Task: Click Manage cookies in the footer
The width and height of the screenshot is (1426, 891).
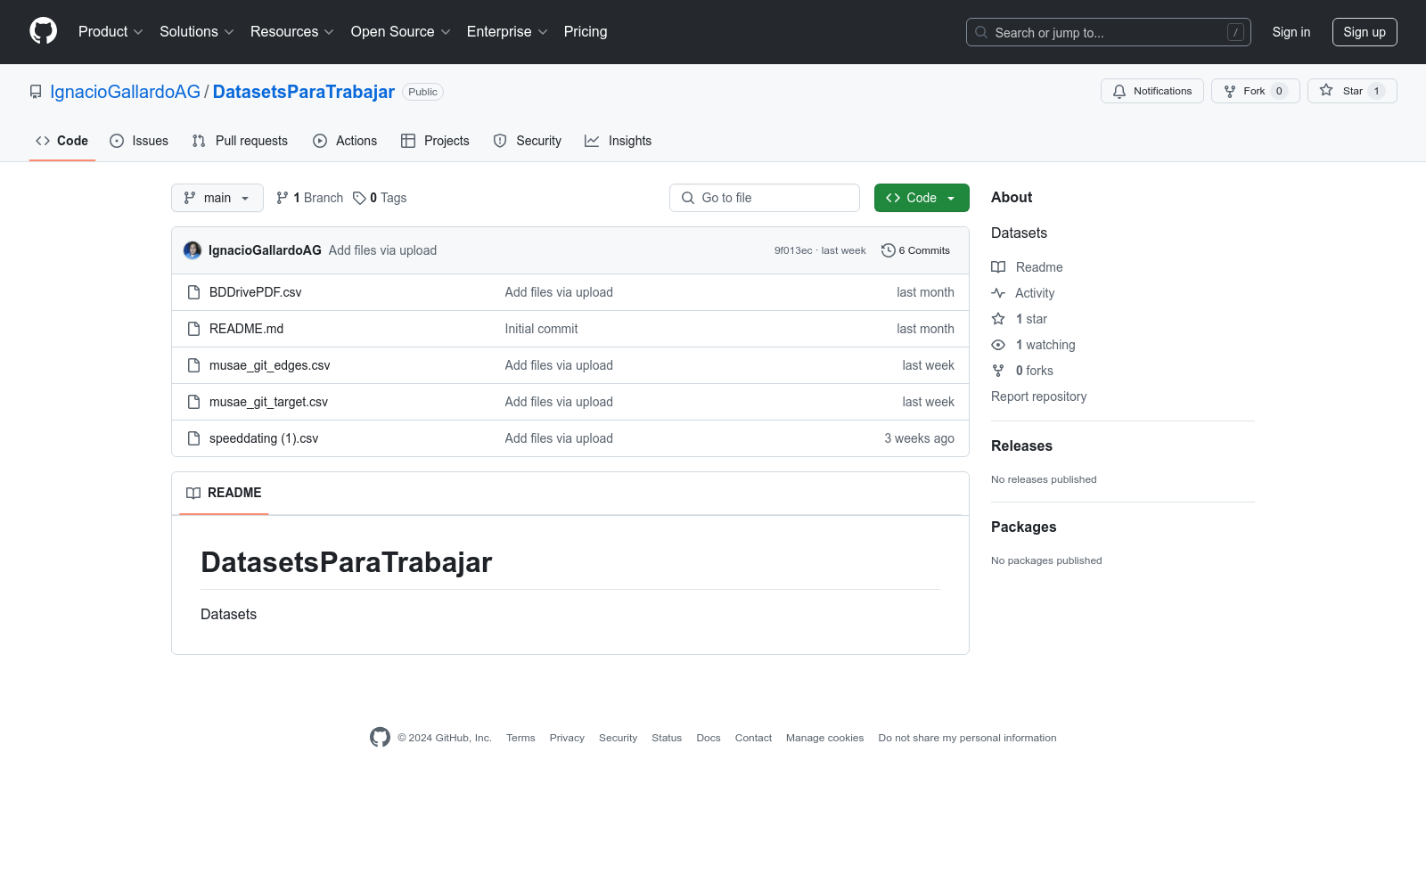Action: coord(825,738)
